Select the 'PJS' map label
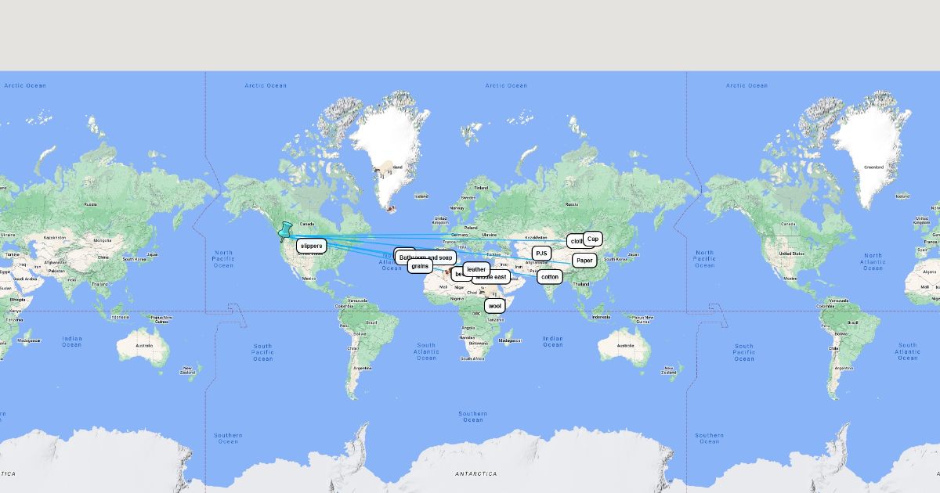Screen dimensions: 940x493 [541, 254]
